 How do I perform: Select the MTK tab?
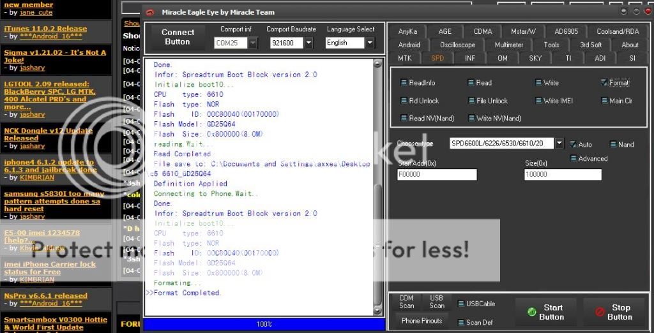point(404,58)
